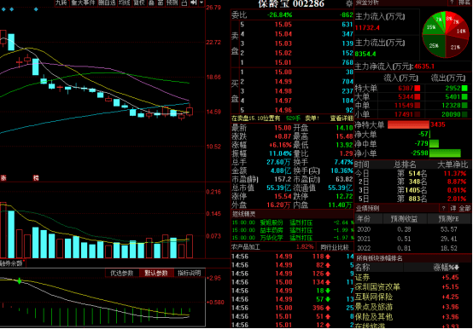Toggle the 均线 moving average button

point(124,3)
